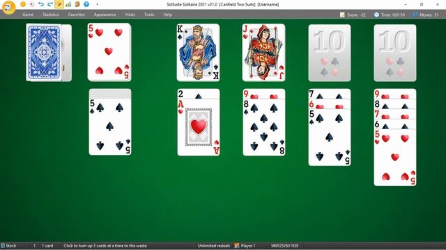446x250 pixels.
Task: Click the '1 card' status text
Action: (47, 246)
